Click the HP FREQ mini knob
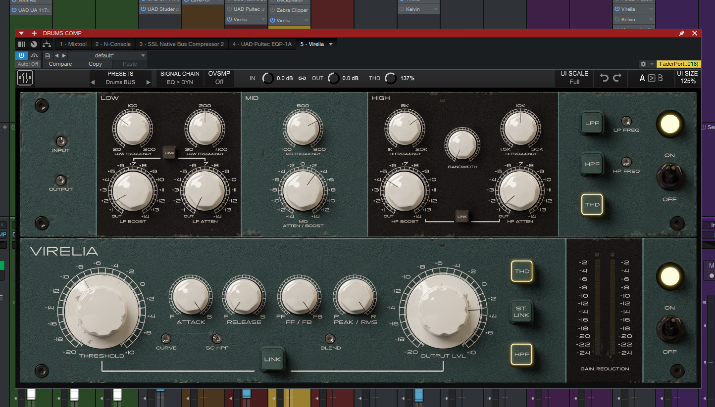 point(626,162)
